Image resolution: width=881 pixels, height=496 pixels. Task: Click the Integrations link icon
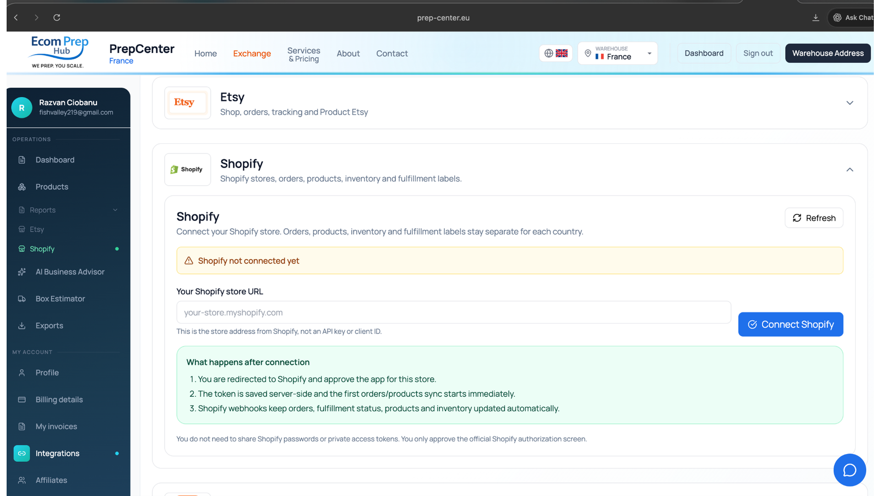click(x=22, y=454)
